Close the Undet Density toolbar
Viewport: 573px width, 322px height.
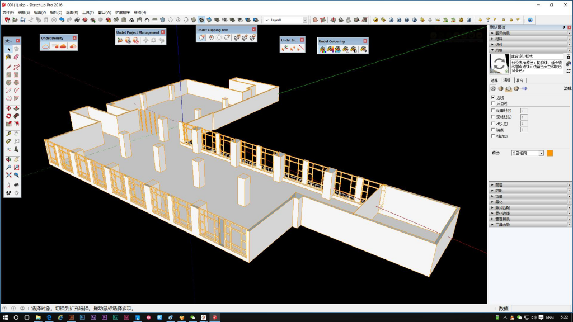tap(74, 38)
